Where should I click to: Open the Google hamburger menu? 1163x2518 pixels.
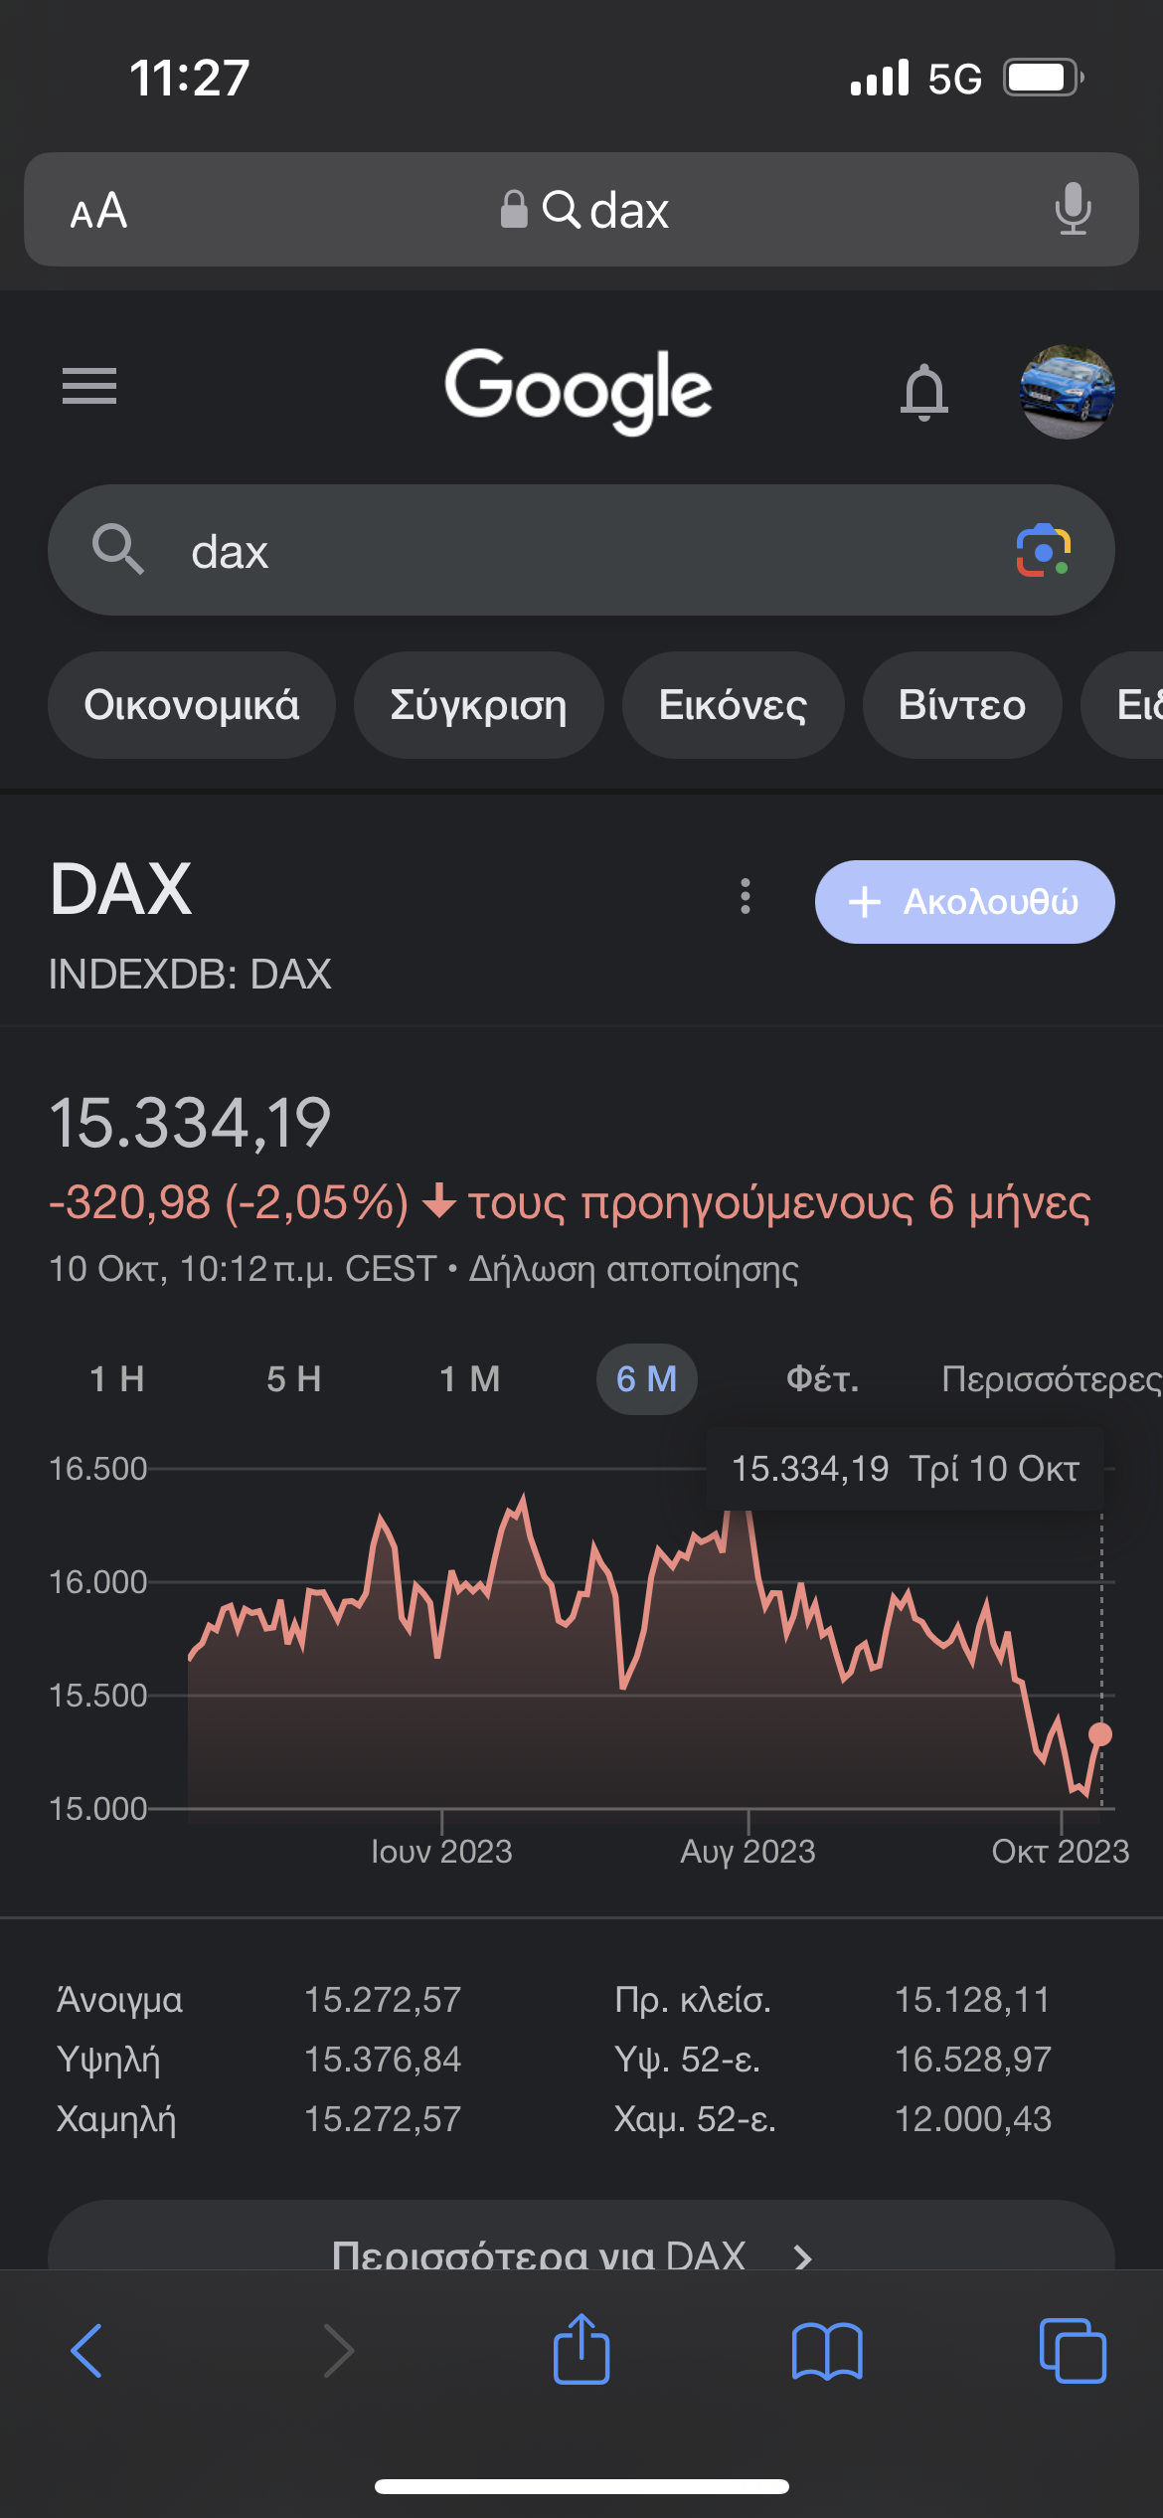(89, 386)
